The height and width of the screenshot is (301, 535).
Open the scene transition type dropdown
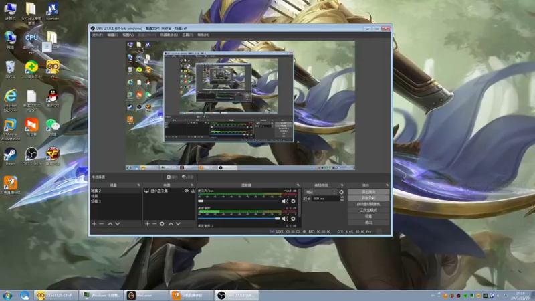[320, 192]
